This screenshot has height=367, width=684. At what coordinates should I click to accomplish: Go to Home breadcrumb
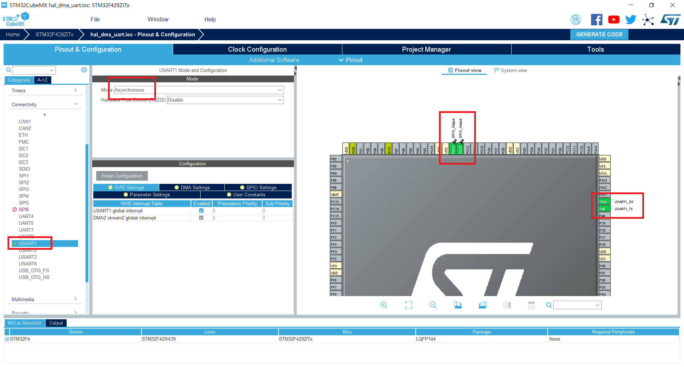(x=13, y=35)
